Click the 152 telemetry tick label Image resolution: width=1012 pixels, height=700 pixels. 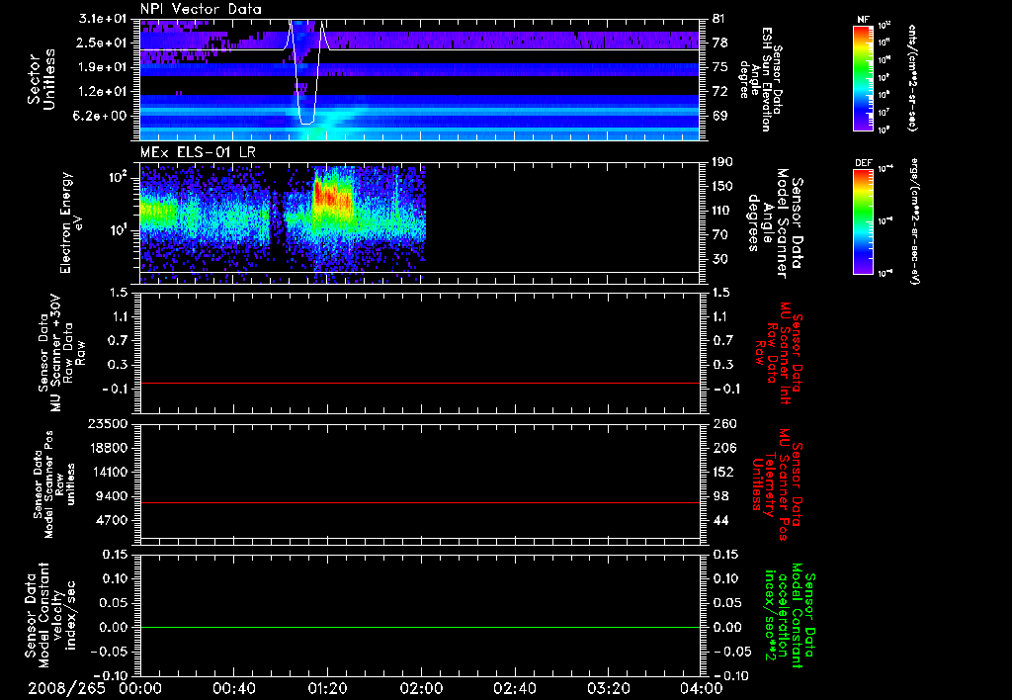(x=723, y=472)
